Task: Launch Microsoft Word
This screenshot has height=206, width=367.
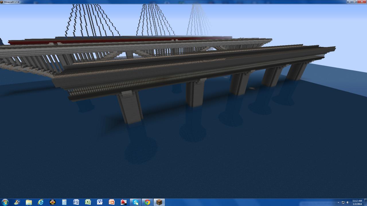Action: pos(76,202)
